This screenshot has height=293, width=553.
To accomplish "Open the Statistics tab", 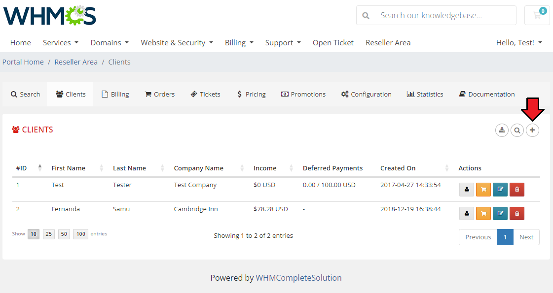I will 425,94.
